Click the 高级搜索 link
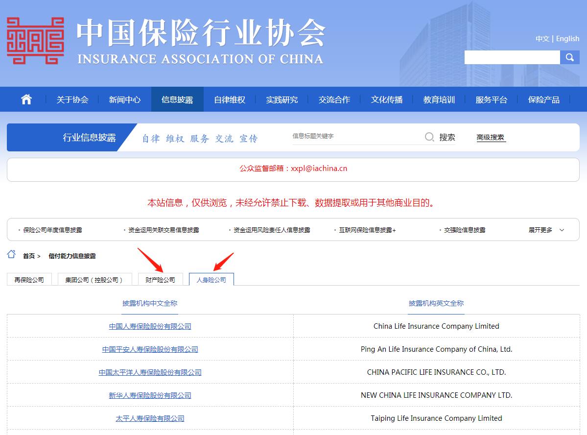 490,137
